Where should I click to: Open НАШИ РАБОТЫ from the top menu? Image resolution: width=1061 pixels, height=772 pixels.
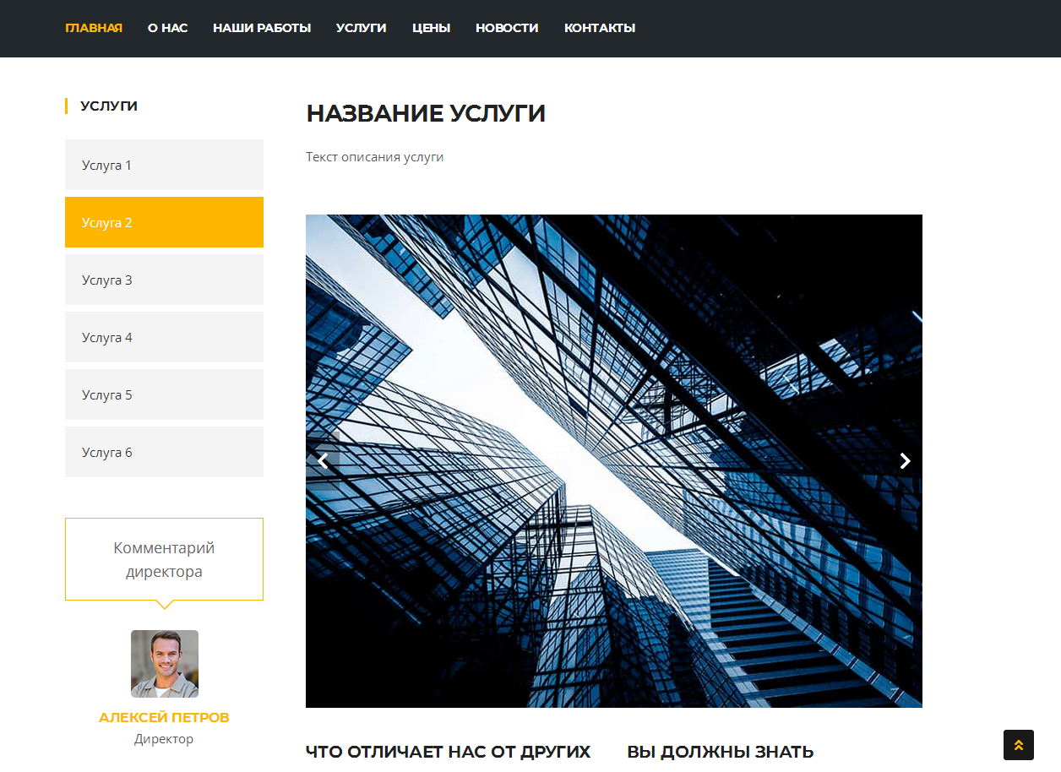[x=262, y=27]
